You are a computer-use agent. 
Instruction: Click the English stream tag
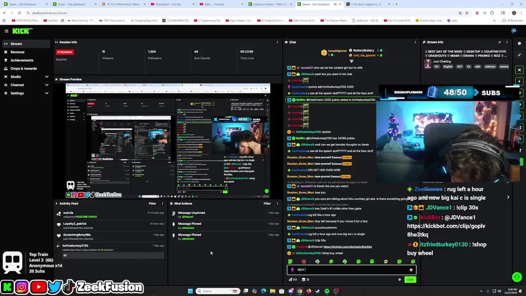click(x=448, y=67)
